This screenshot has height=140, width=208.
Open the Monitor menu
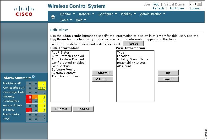tap(67, 14)
